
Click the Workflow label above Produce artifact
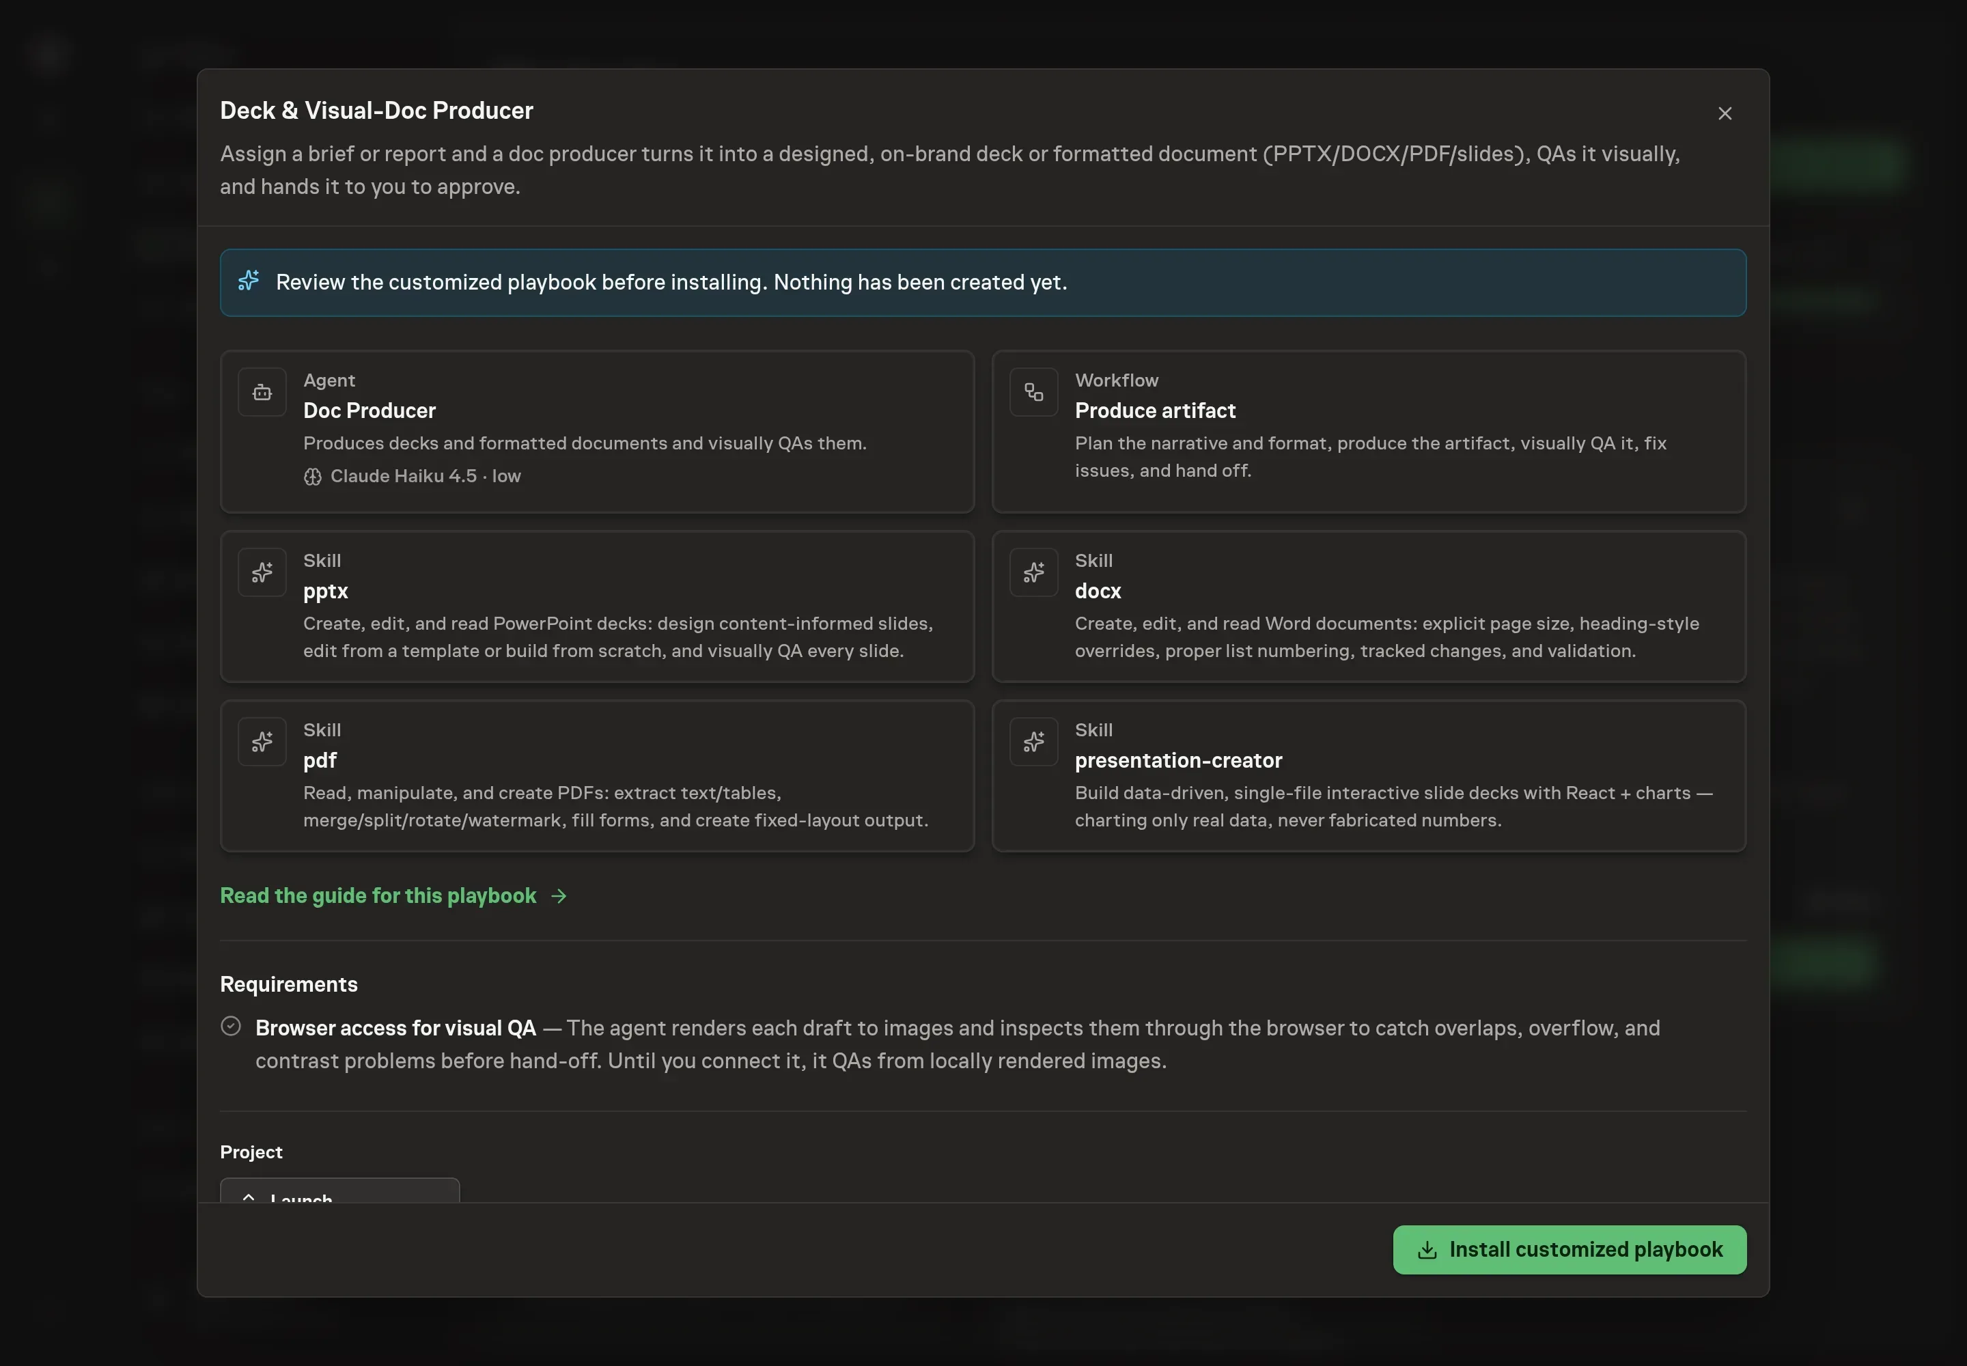point(1116,381)
